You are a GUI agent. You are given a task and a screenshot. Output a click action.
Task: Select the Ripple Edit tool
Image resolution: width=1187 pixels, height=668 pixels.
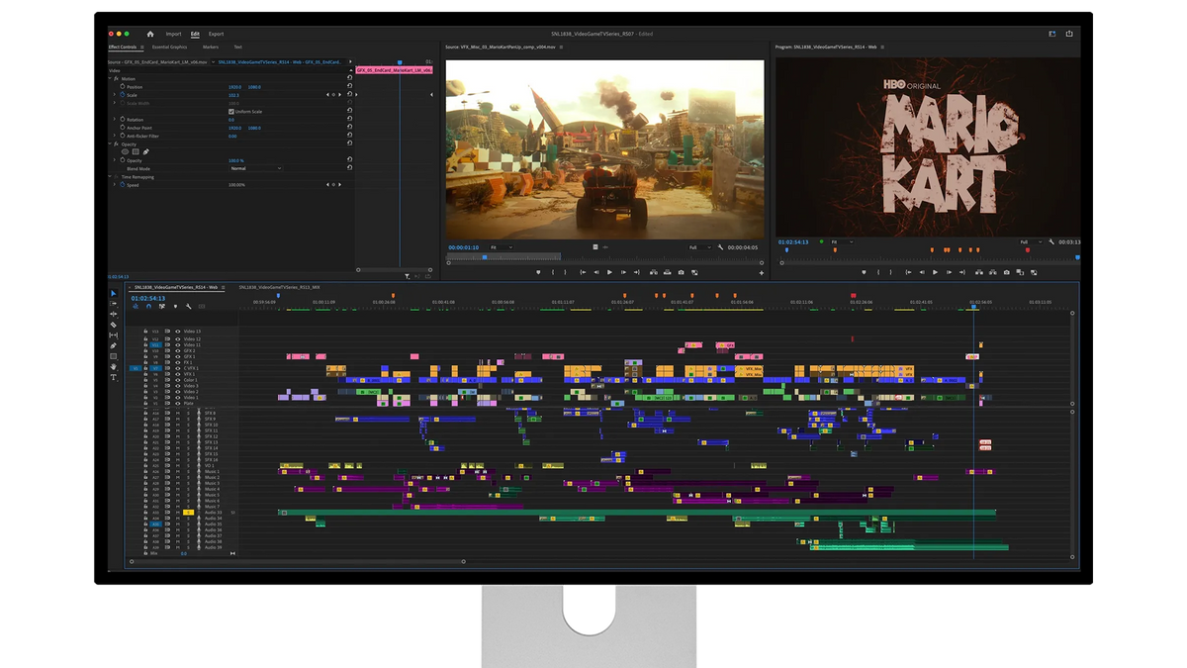click(113, 314)
